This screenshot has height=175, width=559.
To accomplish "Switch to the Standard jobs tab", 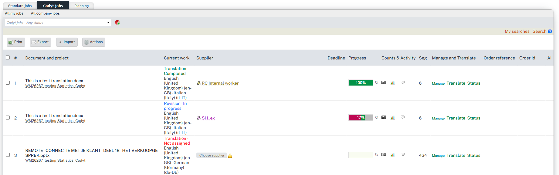I will coord(20,6).
